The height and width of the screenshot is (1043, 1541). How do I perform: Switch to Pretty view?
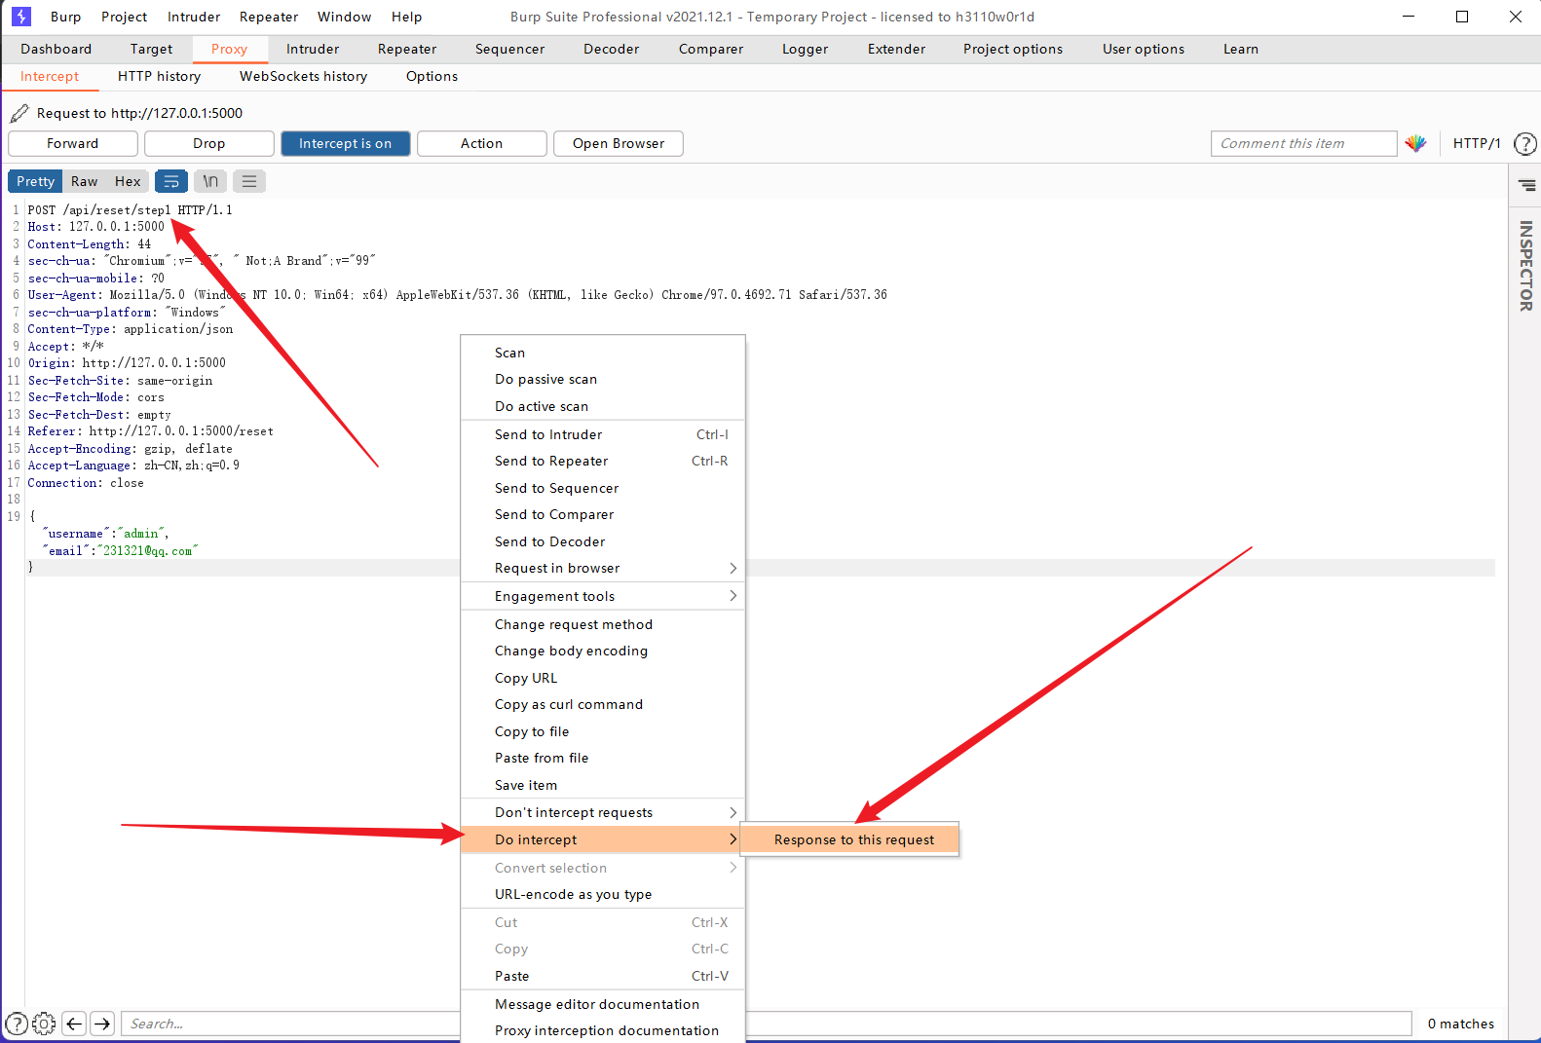[x=35, y=181]
